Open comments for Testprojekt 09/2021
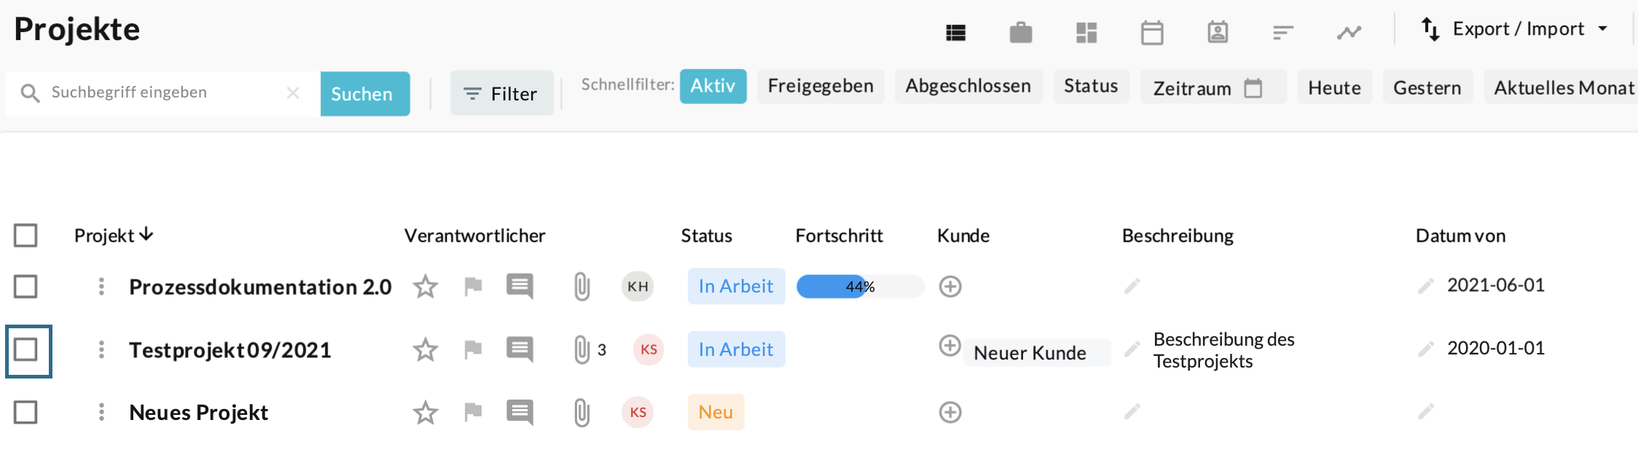Screen dimensions: 1638x460 [x=520, y=349]
